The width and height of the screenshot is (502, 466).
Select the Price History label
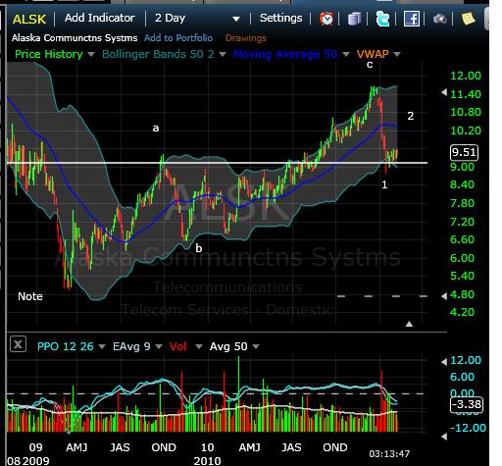point(49,54)
